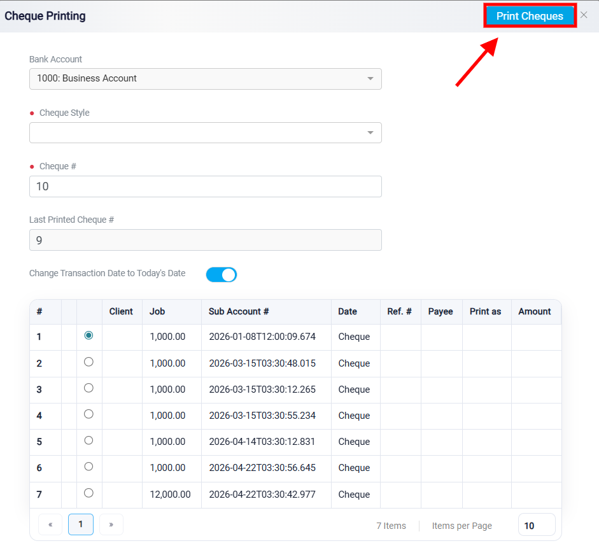Image resolution: width=599 pixels, height=548 pixels.
Task: Select the radio button in row 2
Action: coord(88,362)
